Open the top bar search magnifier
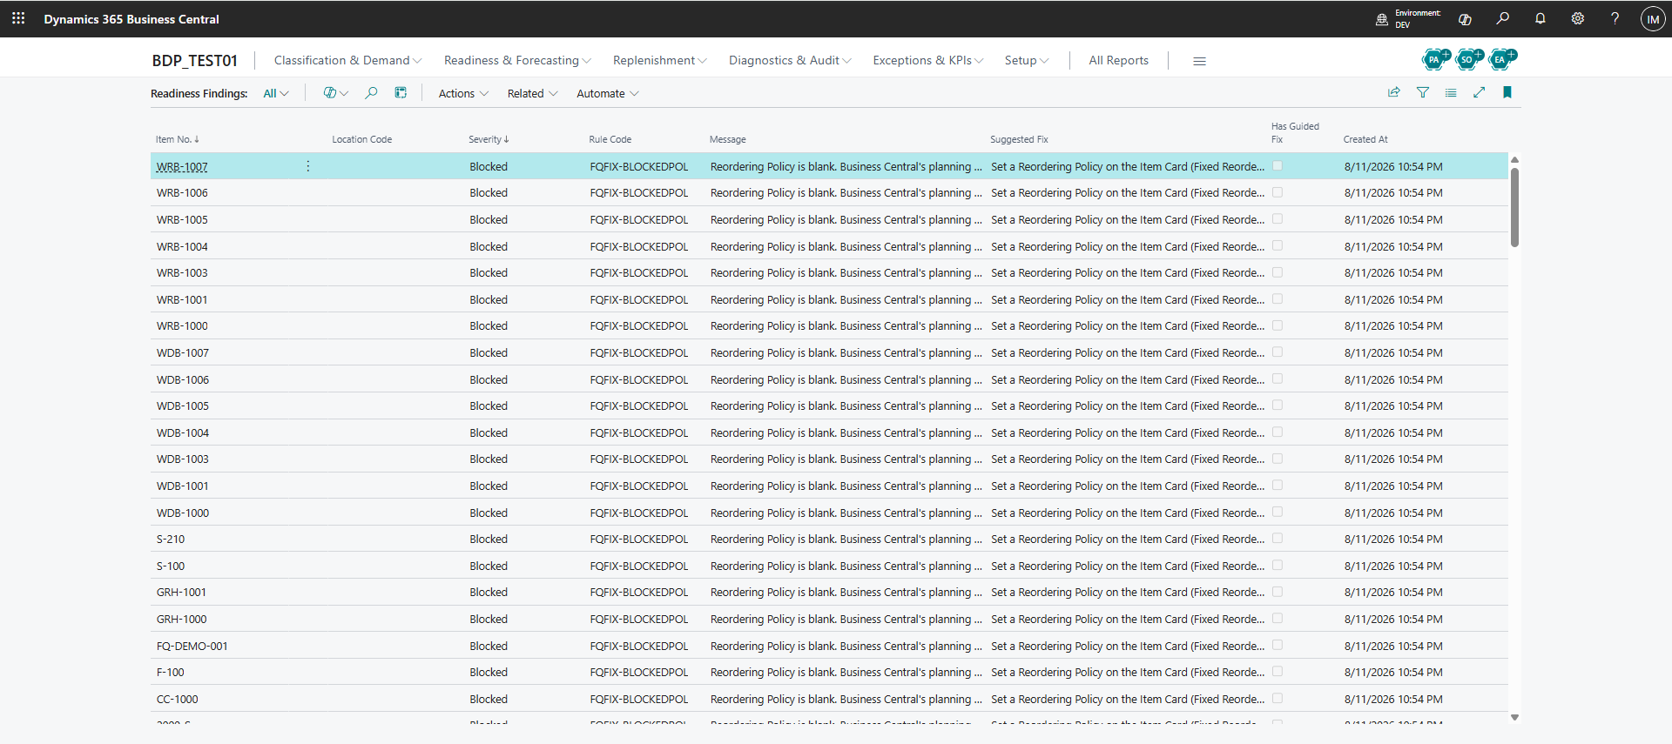This screenshot has width=1672, height=744. (x=1502, y=18)
